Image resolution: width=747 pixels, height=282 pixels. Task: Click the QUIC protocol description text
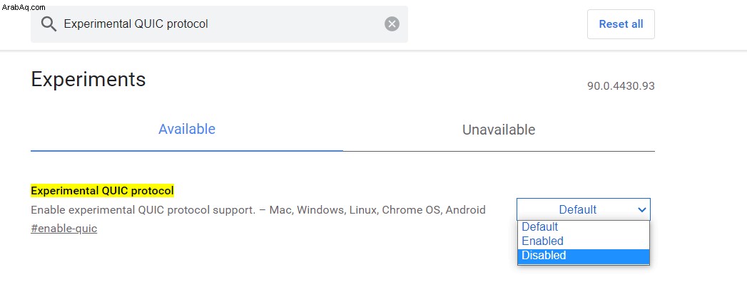tap(258, 209)
